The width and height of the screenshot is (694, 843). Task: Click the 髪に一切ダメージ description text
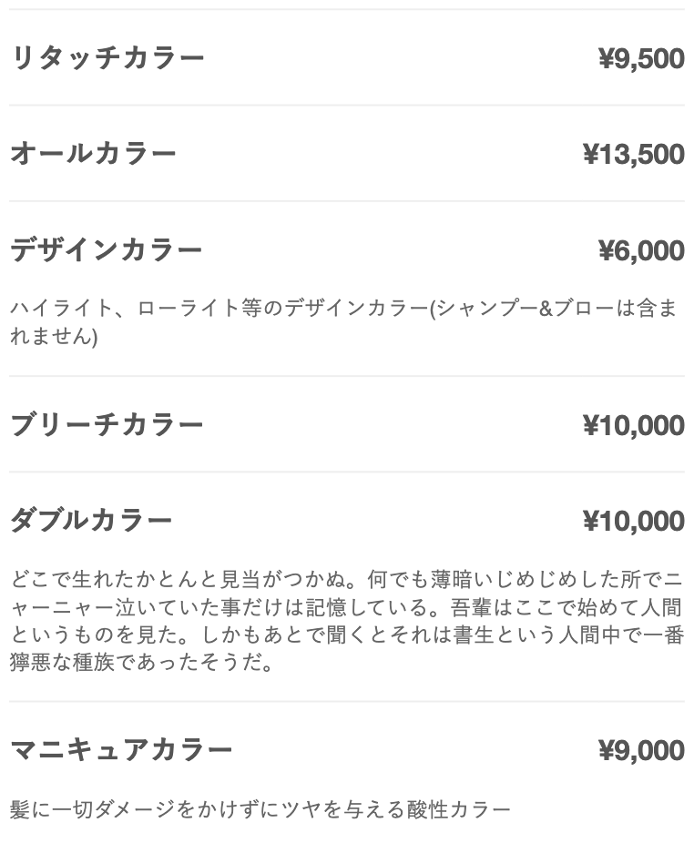click(x=260, y=808)
